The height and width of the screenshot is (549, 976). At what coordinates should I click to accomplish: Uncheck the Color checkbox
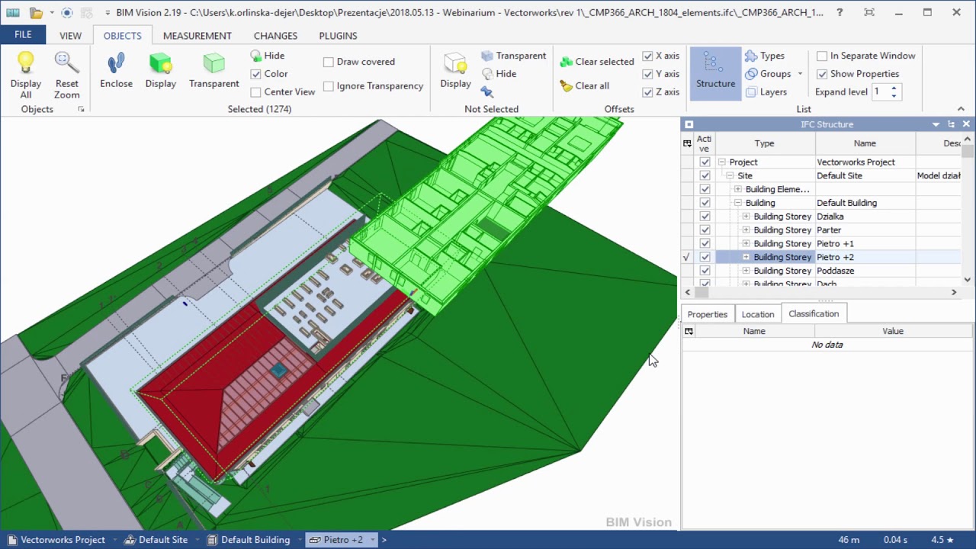point(256,74)
